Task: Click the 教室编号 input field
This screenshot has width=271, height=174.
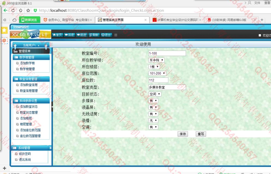Action: (167, 53)
